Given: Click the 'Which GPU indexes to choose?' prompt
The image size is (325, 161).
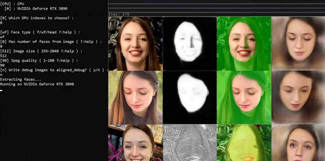Looking at the screenshot, I should (x=37, y=18).
